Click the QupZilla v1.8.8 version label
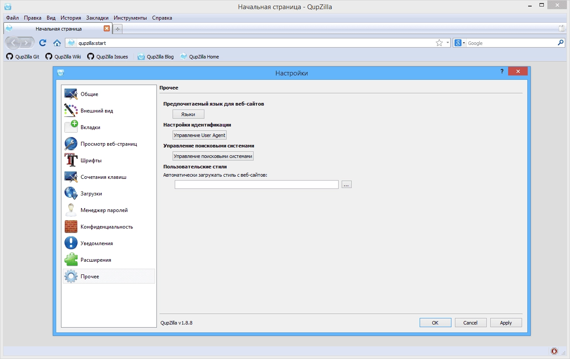570x359 pixels. (x=176, y=323)
